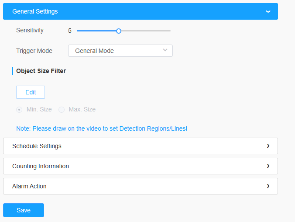
Task: Select the Min. Size radio button
Action: (x=19, y=110)
